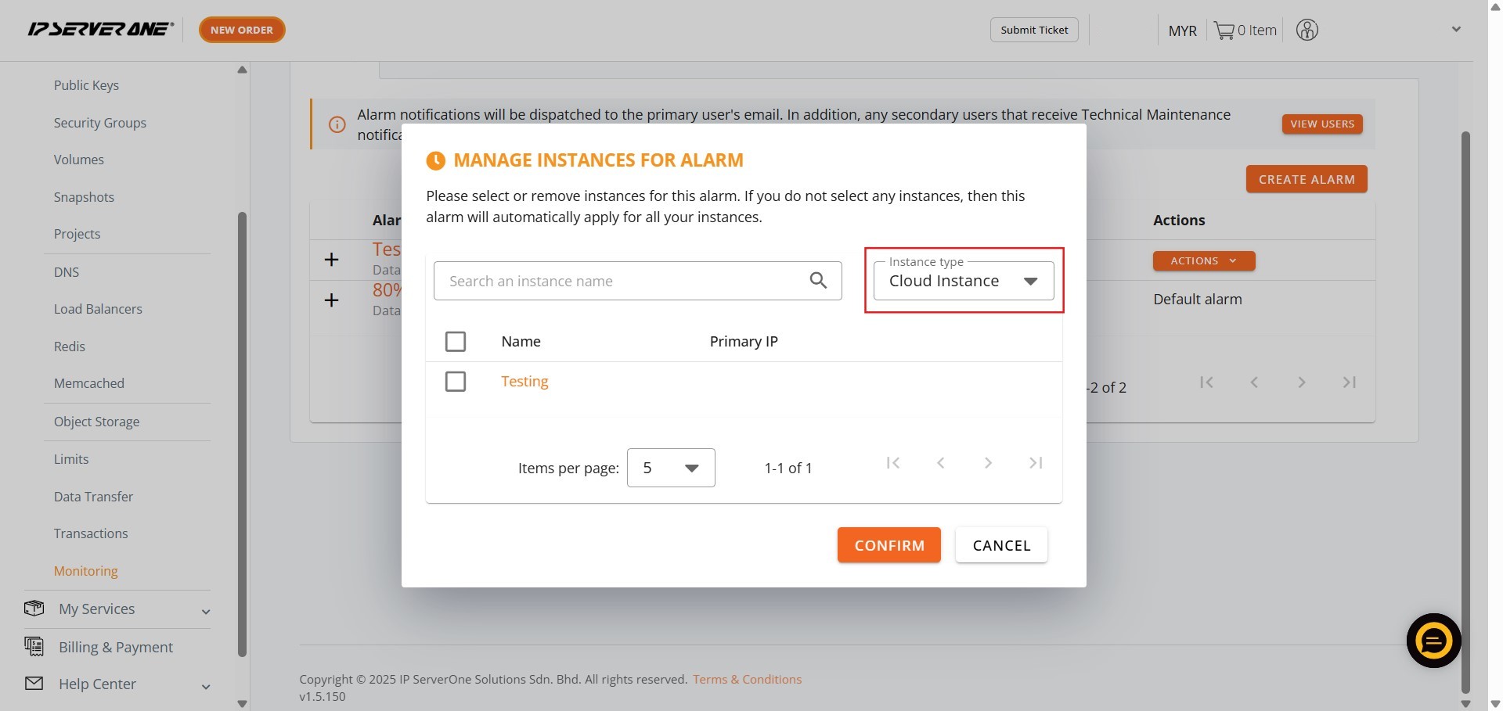Open the ACTIONS dropdown for the alarm
Image resolution: width=1503 pixels, height=711 pixels.
point(1203,261)
